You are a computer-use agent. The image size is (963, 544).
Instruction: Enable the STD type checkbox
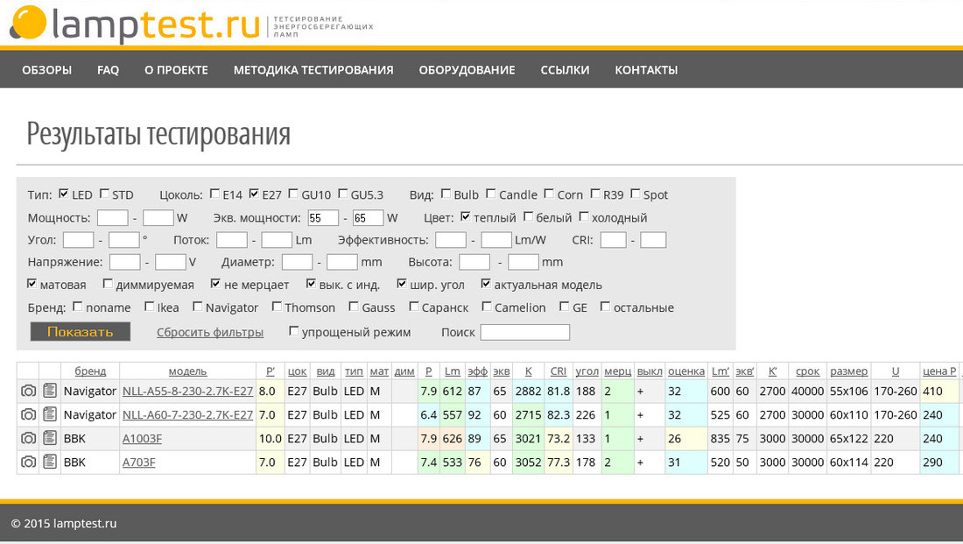point(104,194)
